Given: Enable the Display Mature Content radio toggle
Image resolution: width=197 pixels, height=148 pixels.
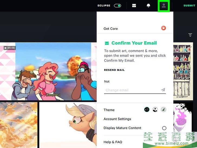Looking at the screenshot, I should point(164,128).
